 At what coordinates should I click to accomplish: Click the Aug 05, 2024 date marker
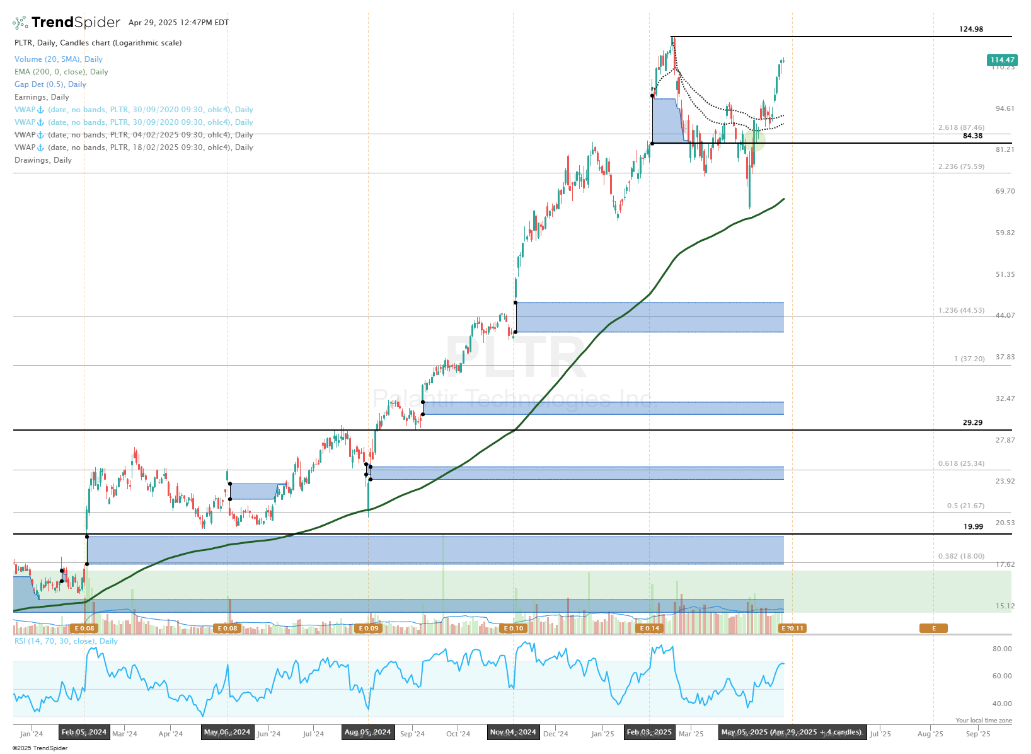pyautogui.click(x=368, y=733)
